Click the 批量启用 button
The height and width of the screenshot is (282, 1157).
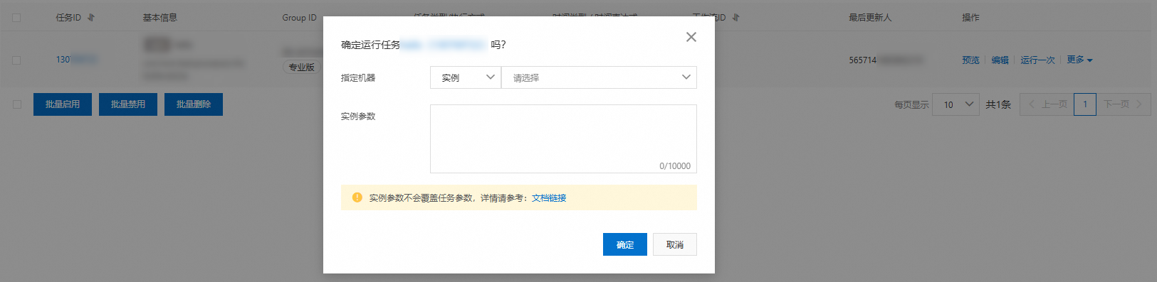(x=63, y=104)
